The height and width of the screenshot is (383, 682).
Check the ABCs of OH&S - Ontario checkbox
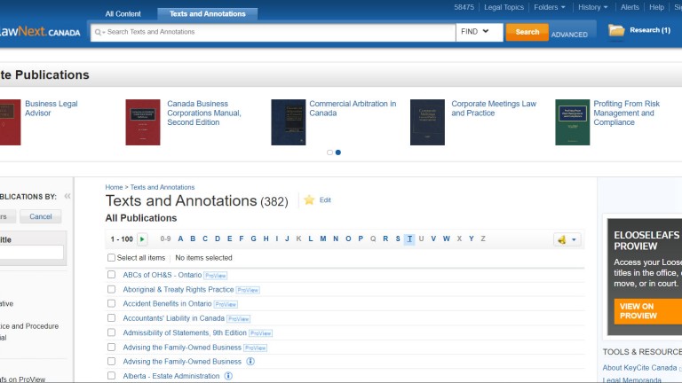click(111, 275)
